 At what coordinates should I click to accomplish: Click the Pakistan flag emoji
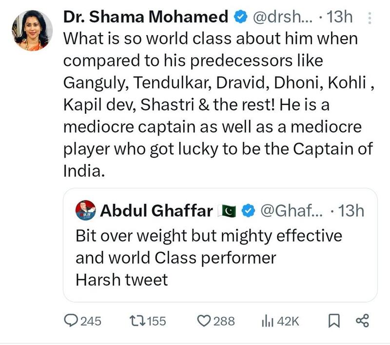point(228,211)
